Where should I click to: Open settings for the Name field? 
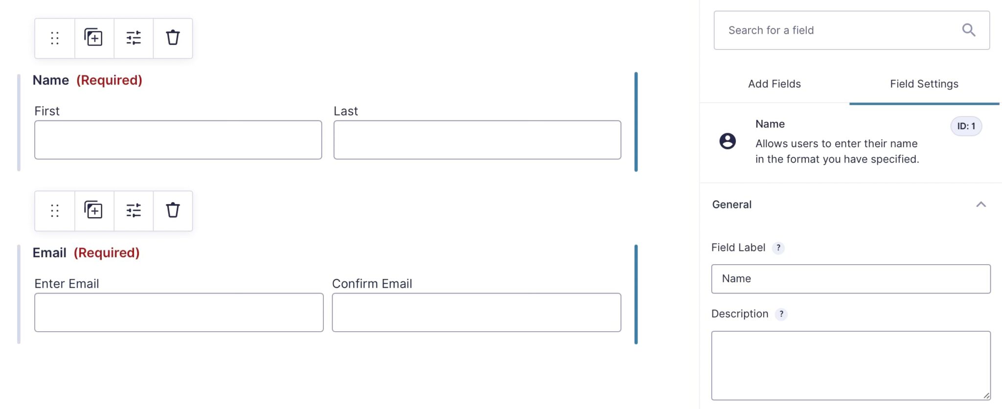point(133,38)
